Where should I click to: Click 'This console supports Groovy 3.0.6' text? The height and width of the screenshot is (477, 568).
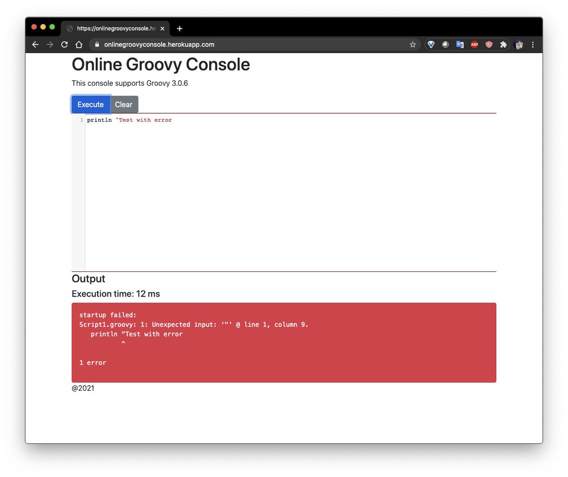point(130,83)
